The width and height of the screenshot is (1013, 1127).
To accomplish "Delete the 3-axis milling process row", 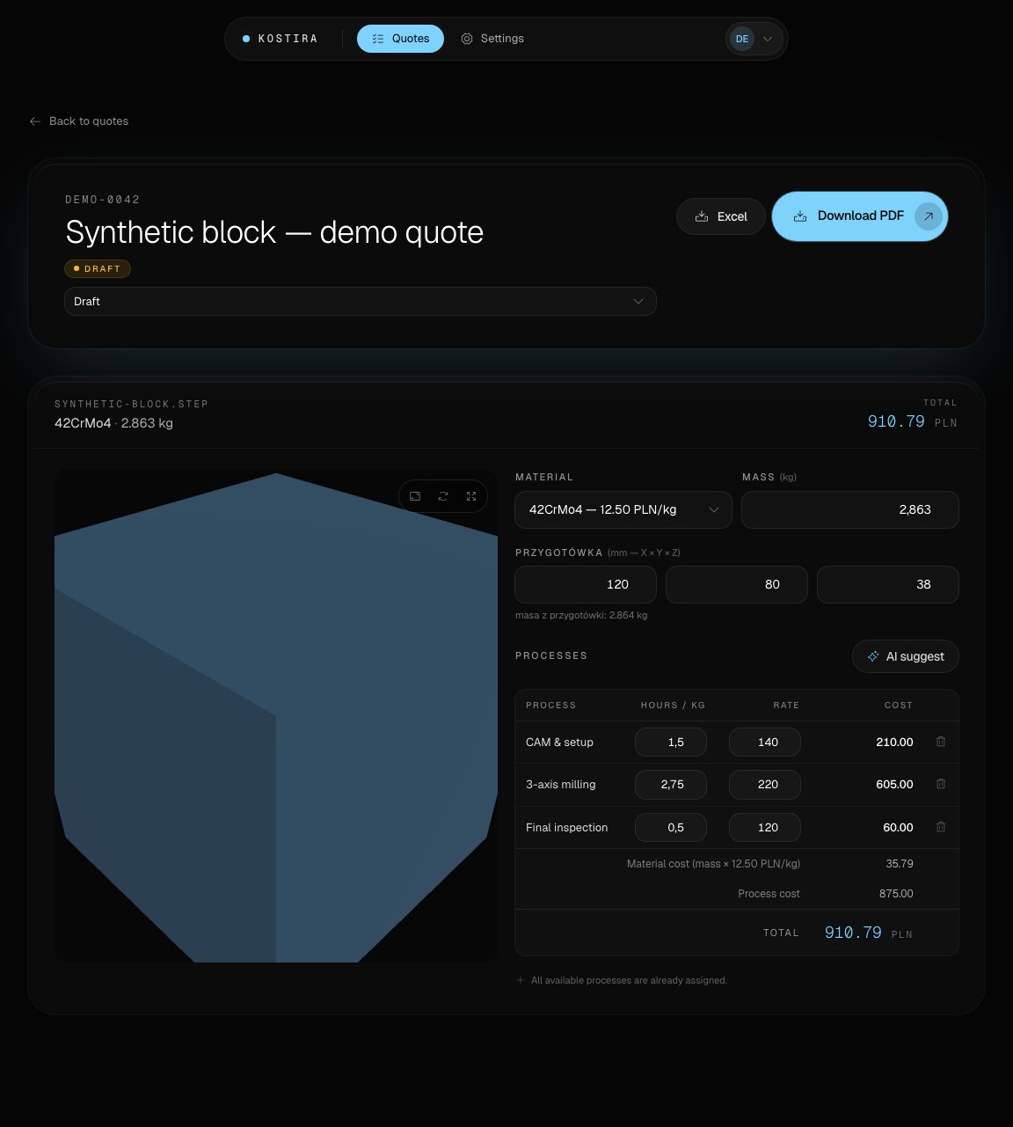I will (x=941, y=784).
